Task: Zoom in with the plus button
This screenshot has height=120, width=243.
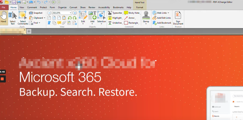Action: (75, 13)
